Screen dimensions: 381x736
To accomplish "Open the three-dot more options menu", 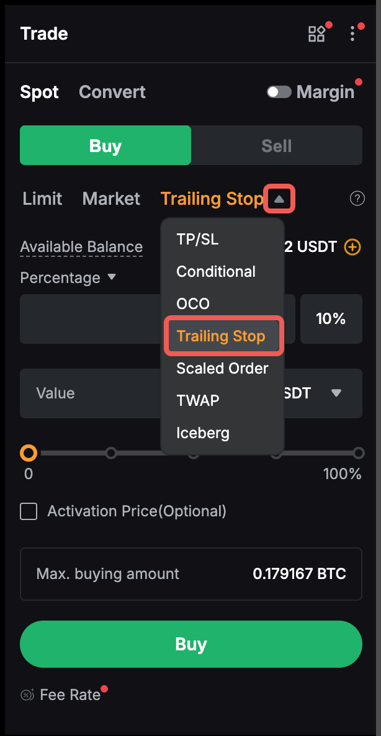I will (x=352, y=34).
